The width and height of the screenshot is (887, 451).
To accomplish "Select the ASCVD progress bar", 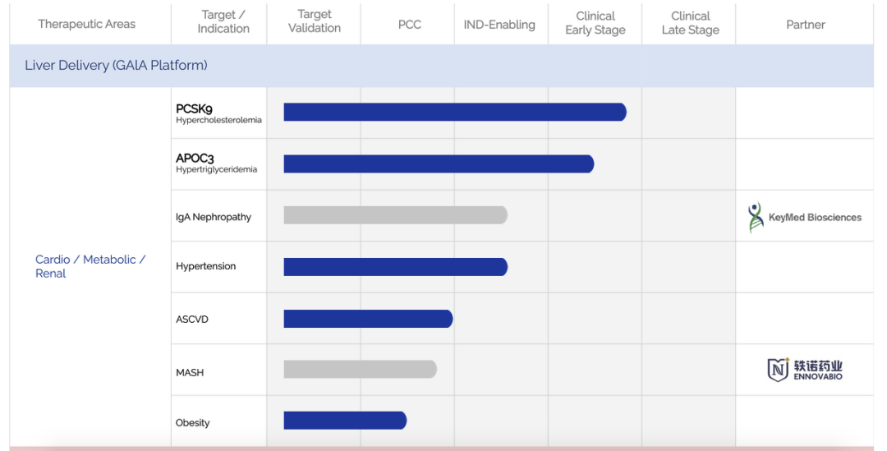I will tap(368, 319).
